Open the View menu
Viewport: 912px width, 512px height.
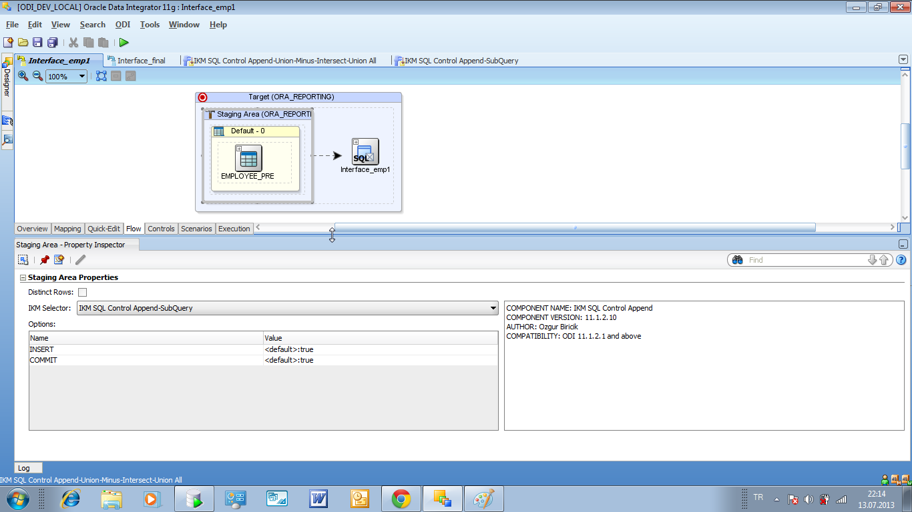click(61, 25)
